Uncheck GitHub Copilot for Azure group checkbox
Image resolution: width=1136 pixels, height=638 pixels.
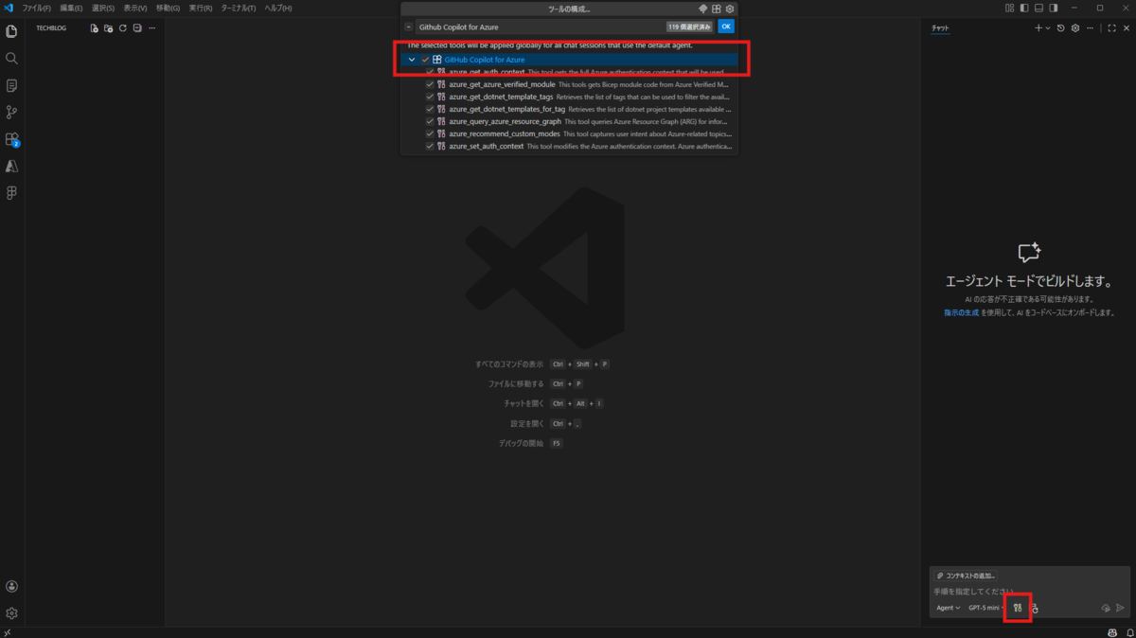click(425, 60)
